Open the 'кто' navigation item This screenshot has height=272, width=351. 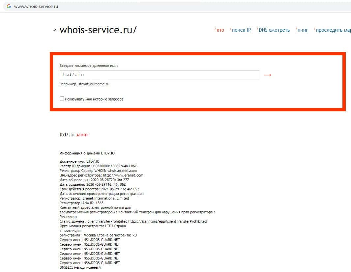[x=220, y=30]
